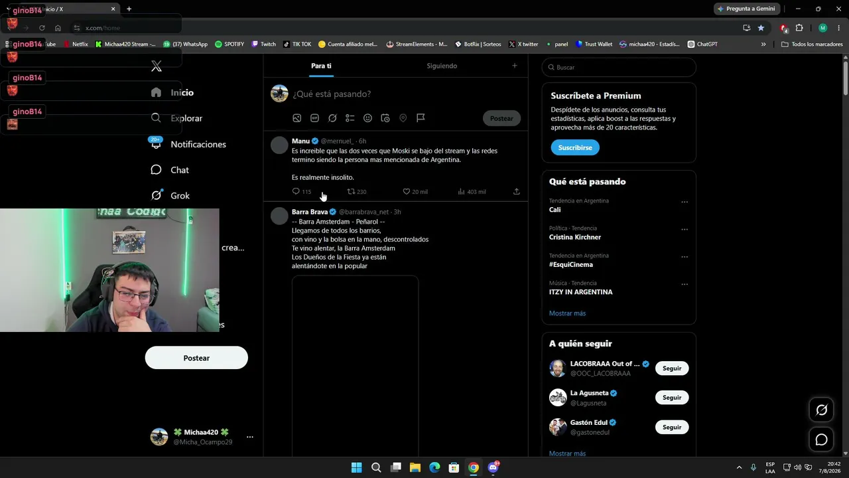This screenshot has width=849, height=478.
Task: Bookmark this page with the star icon
Action: pos(761,28)
